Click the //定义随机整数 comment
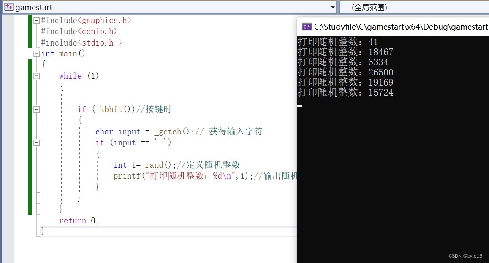Viewport: 489px width, 263px height. pos(208,165)
